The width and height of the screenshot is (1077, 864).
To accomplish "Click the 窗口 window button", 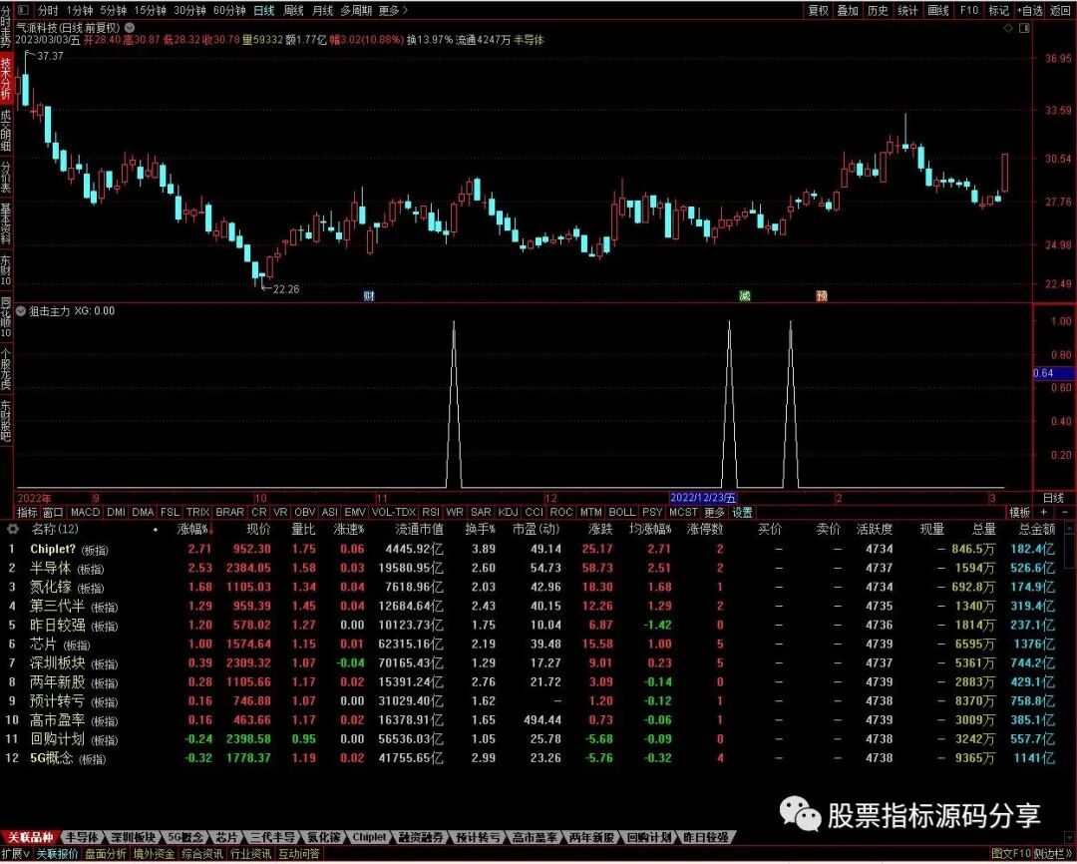I will click(x=53, y=512).
